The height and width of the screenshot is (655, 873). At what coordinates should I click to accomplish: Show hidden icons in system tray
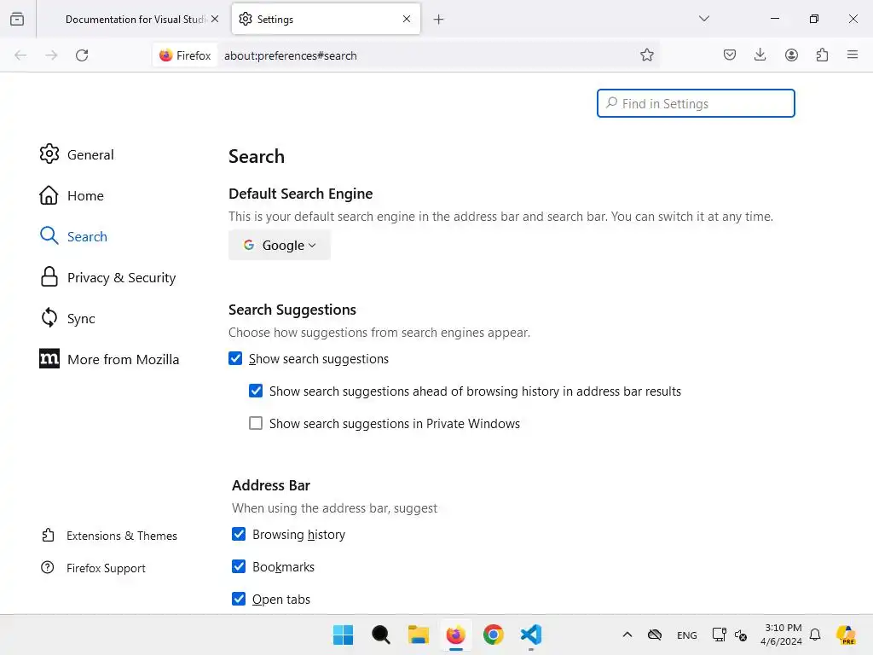click(627, 635)
